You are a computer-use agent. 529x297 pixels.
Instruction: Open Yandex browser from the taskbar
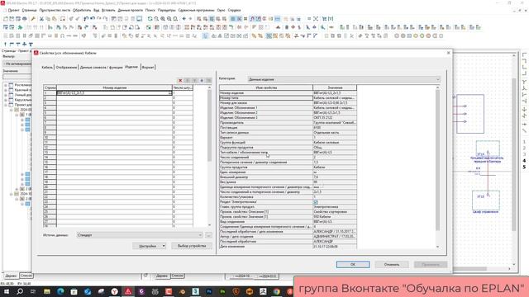(x=115, y=291)
